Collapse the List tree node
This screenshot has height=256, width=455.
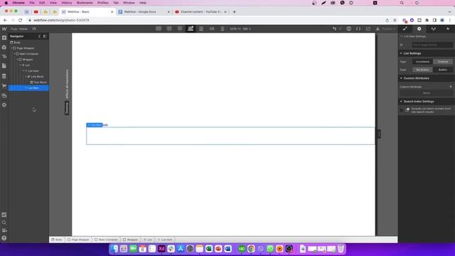21,65
